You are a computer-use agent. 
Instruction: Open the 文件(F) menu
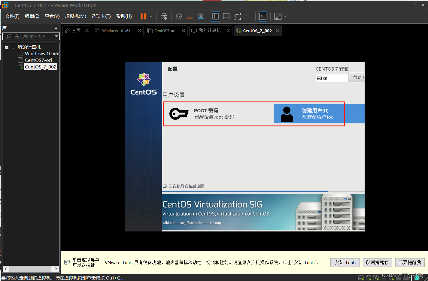tap(12, 16)
